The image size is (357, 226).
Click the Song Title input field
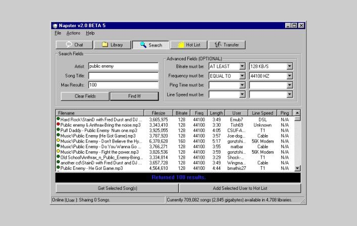[123, 76]
